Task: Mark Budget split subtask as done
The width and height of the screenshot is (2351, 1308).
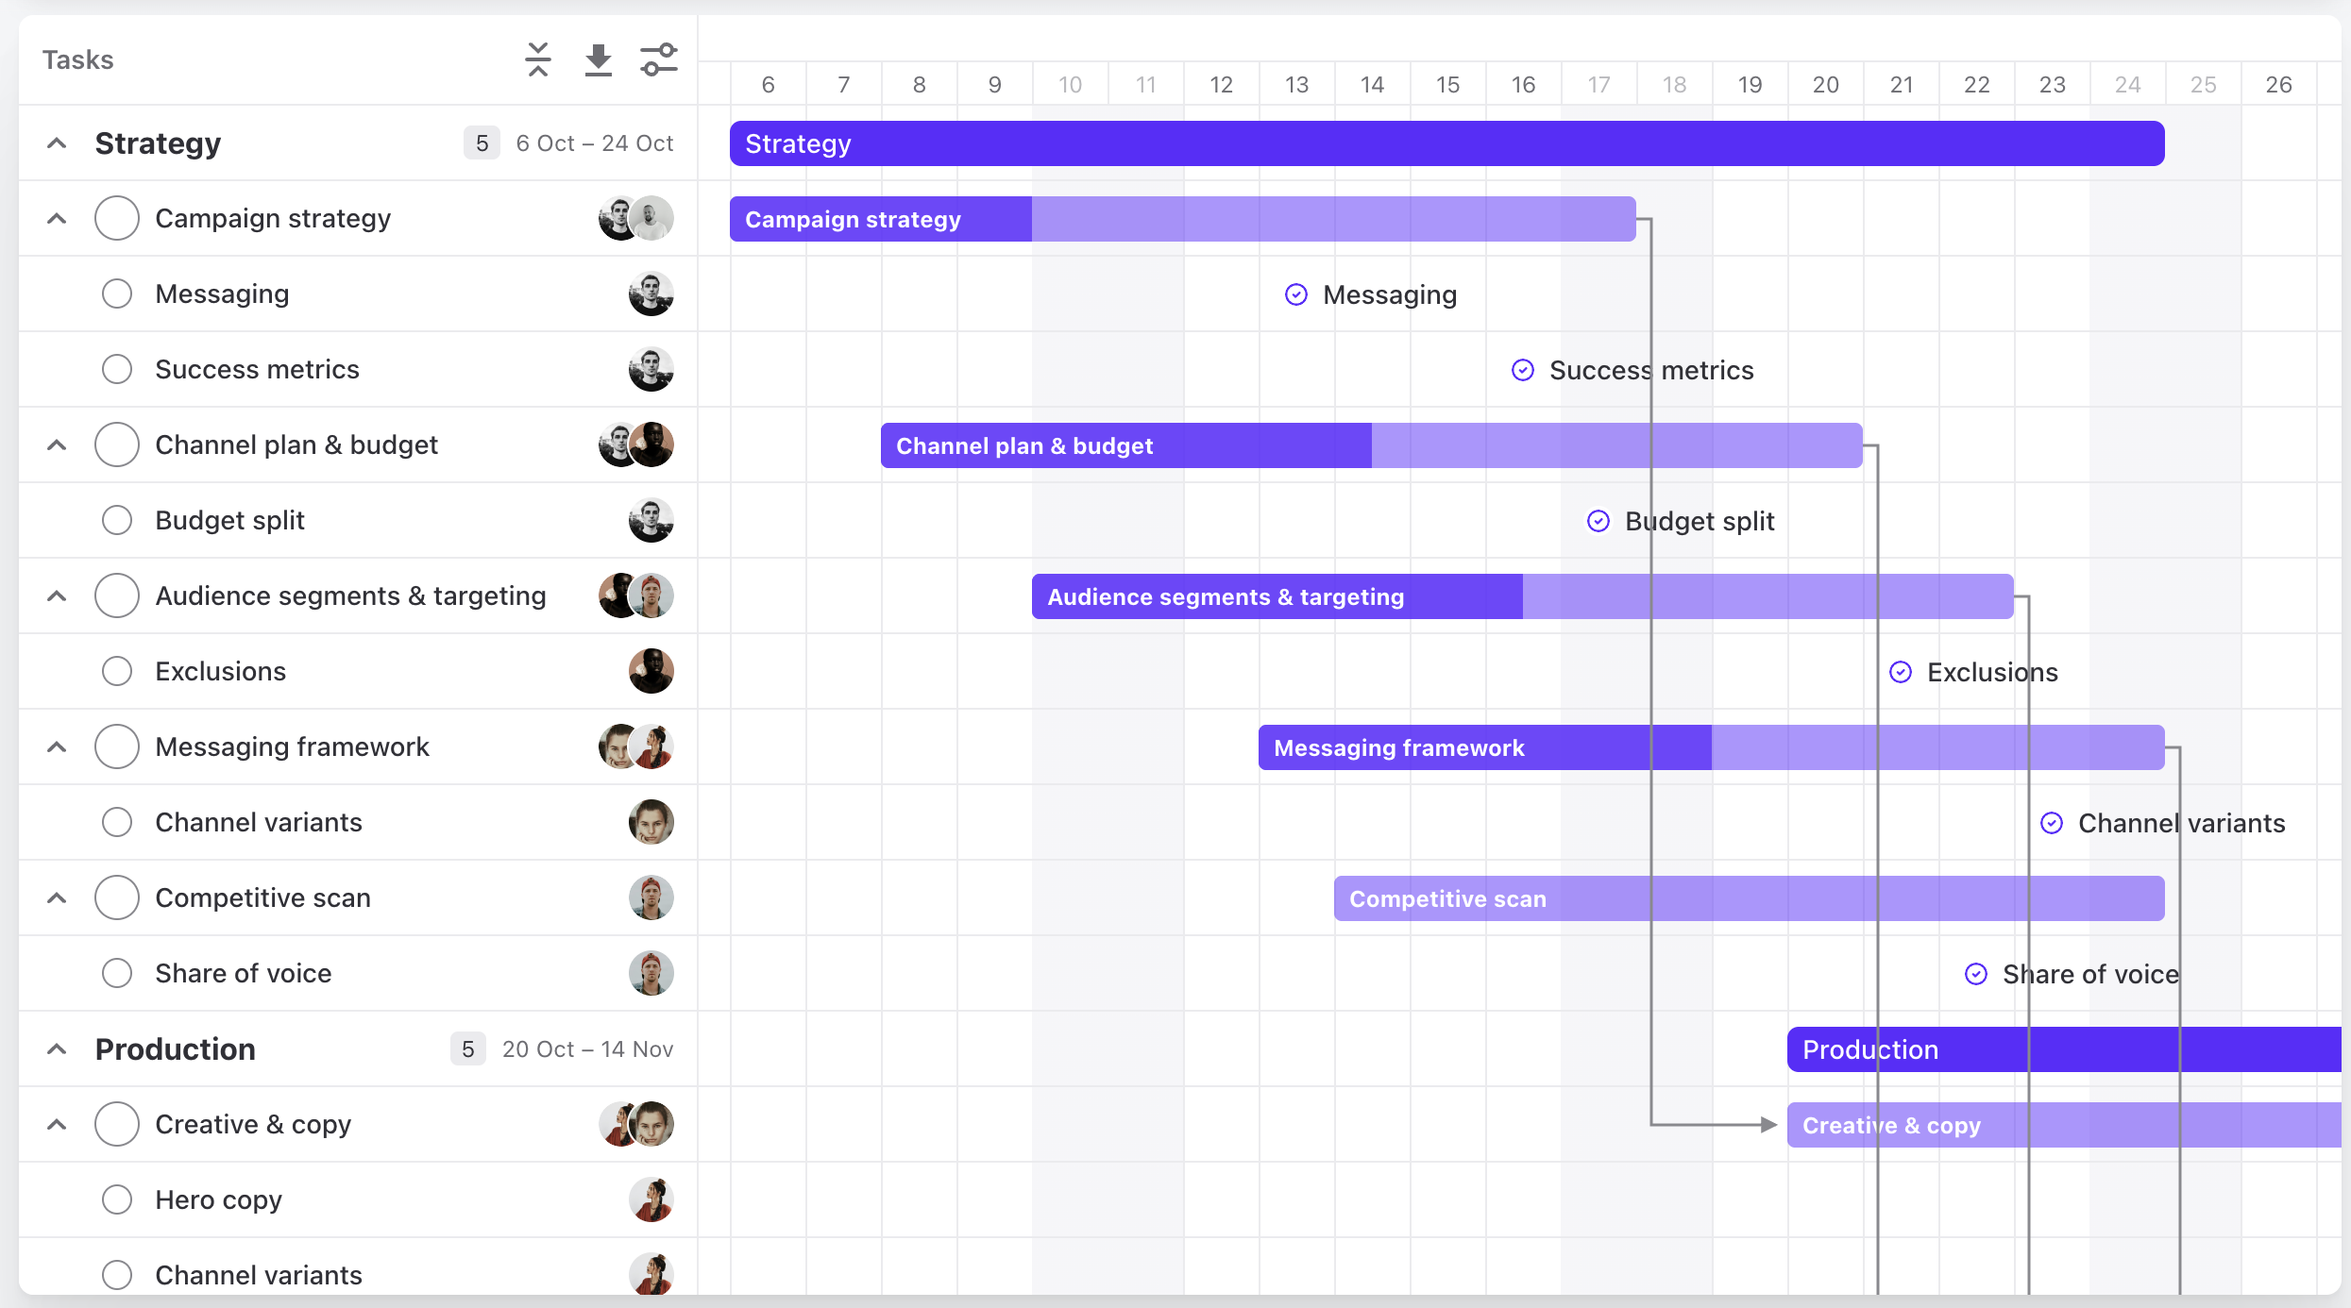Action: (117, 520)
